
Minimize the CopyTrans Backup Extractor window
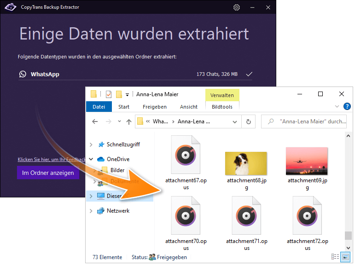[x=252, y=7]
